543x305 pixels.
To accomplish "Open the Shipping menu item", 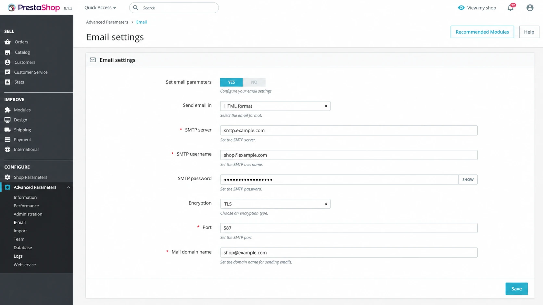I will 22,130.
